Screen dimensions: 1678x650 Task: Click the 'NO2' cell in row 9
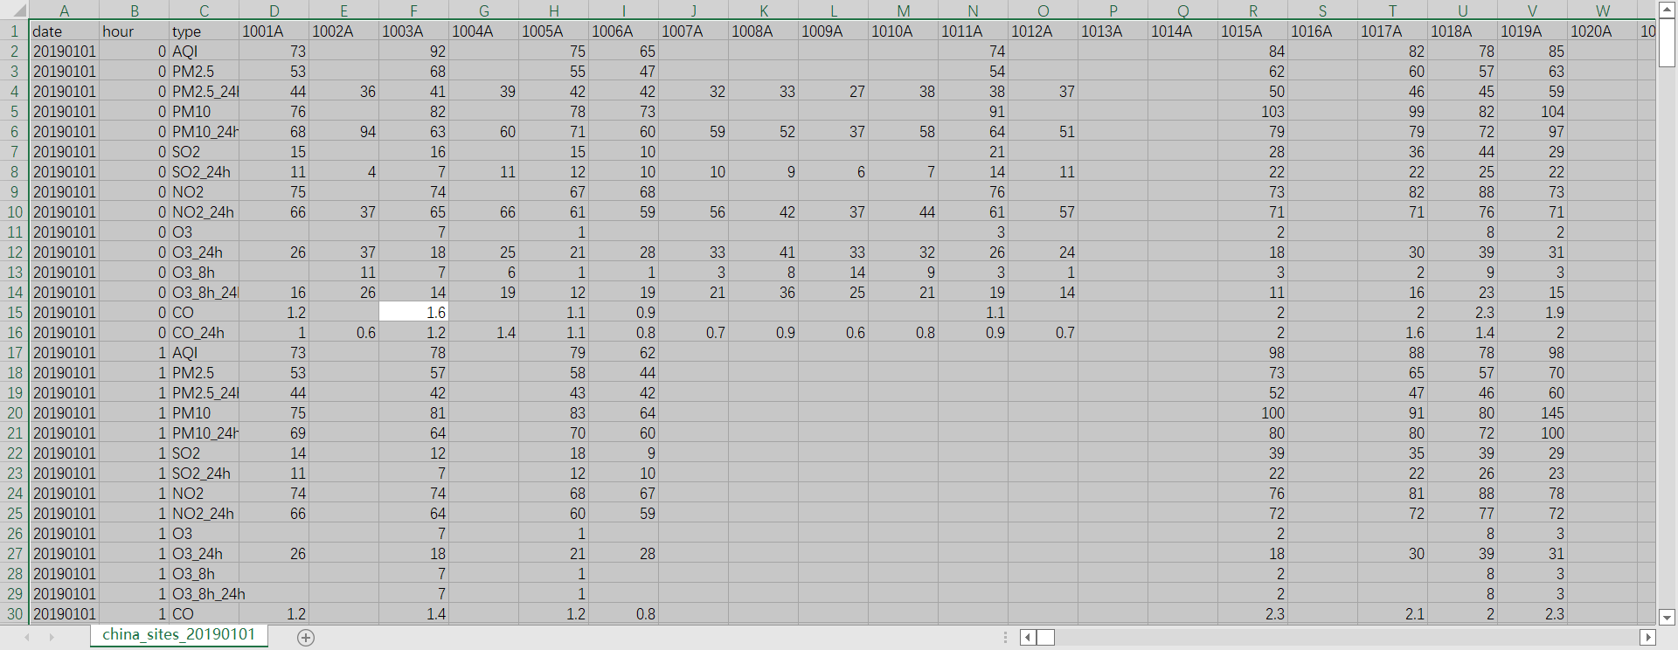(x=205, y=191)
